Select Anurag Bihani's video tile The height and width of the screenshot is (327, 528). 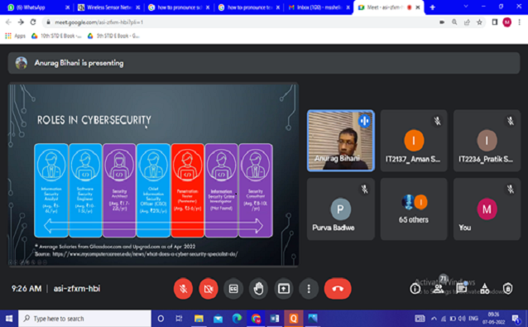[340, 141]
